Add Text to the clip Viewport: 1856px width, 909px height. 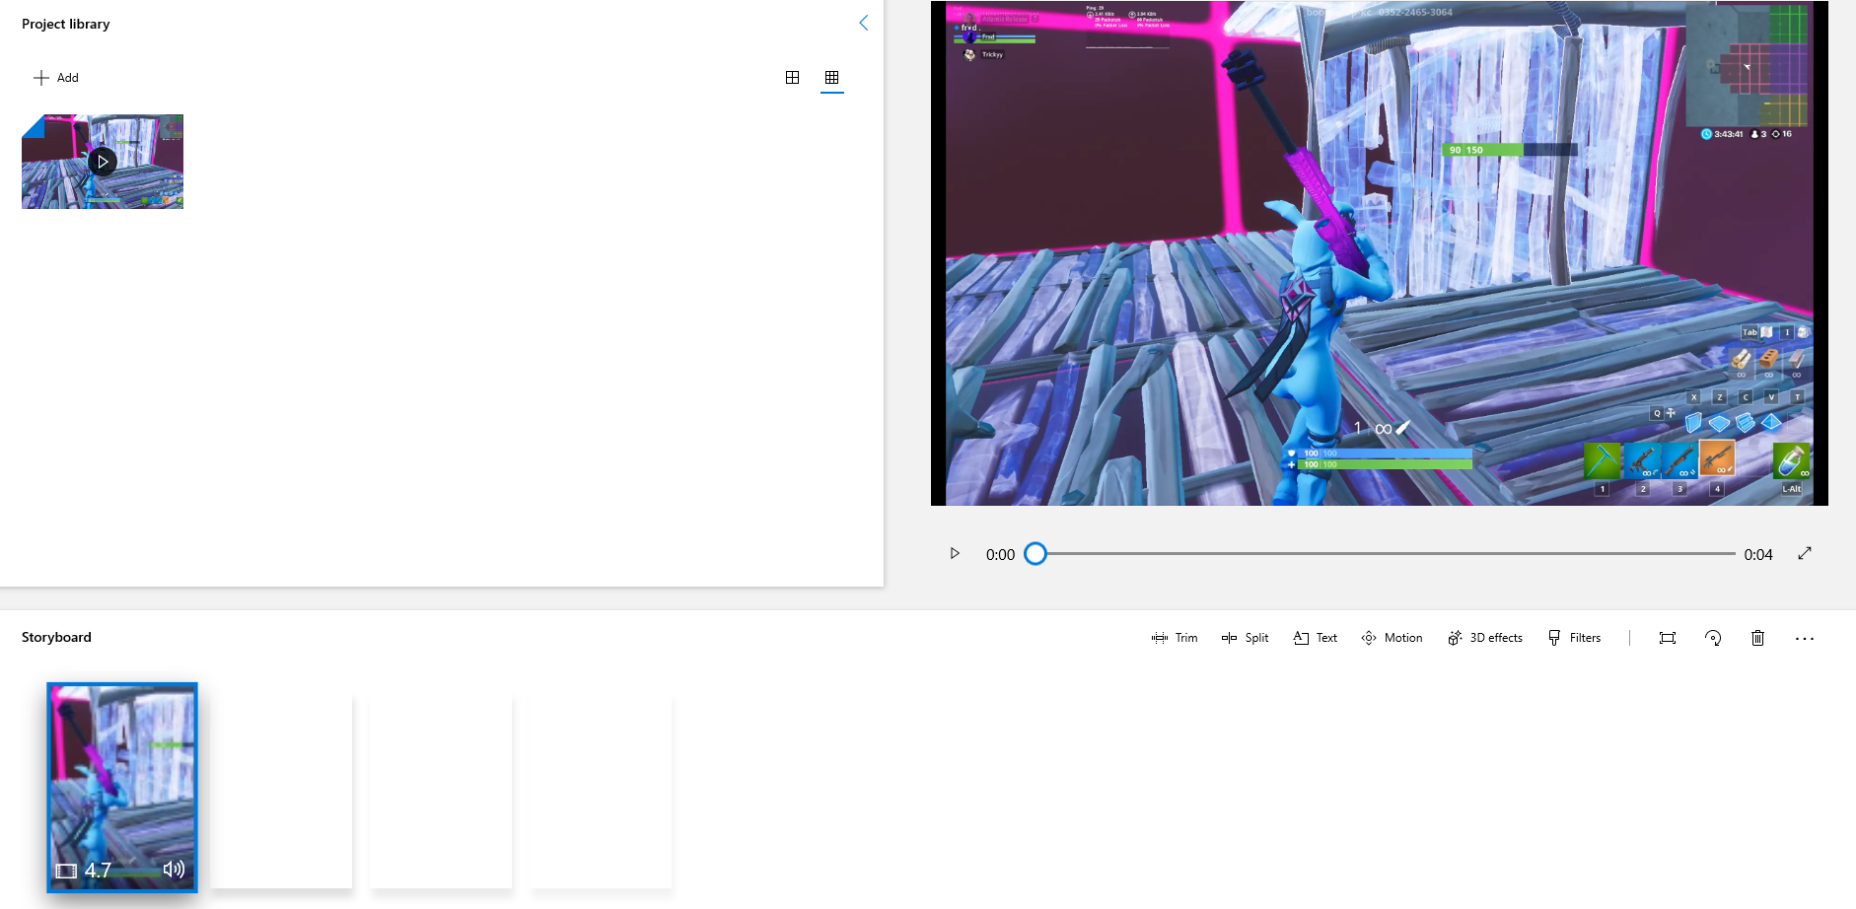click(1316, 638)
